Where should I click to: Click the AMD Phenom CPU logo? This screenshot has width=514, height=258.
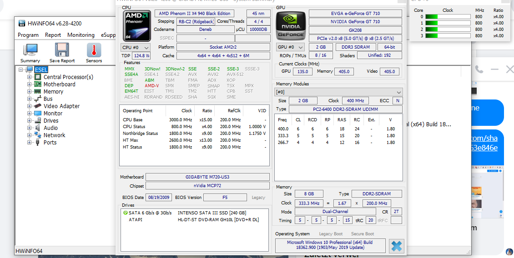coord(137,25)
